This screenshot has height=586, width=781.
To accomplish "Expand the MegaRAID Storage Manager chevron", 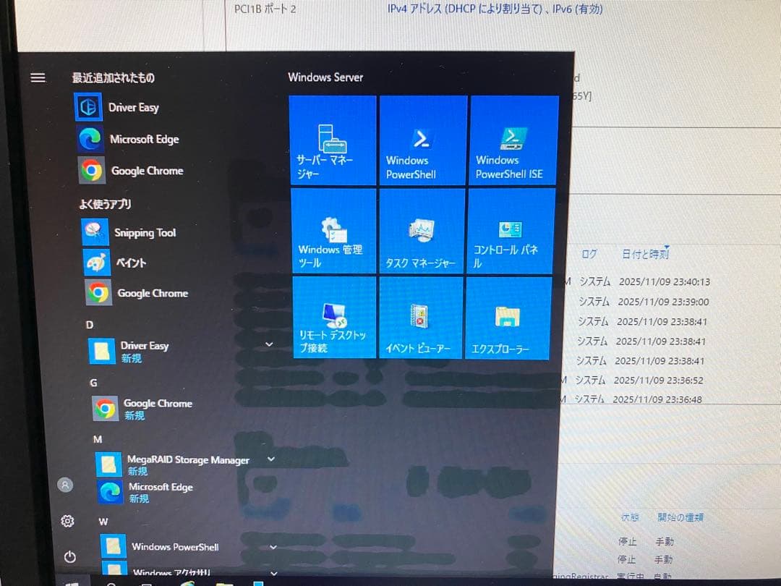I will coord(271,459).
